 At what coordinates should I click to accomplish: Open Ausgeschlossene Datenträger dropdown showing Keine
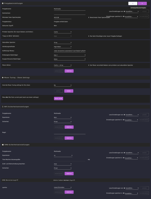point(70,59)
